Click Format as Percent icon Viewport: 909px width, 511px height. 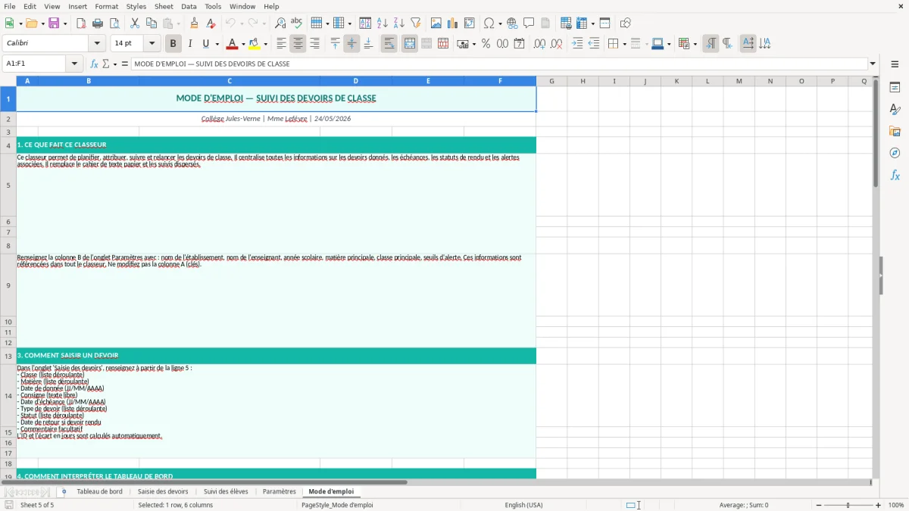[486, 44]
